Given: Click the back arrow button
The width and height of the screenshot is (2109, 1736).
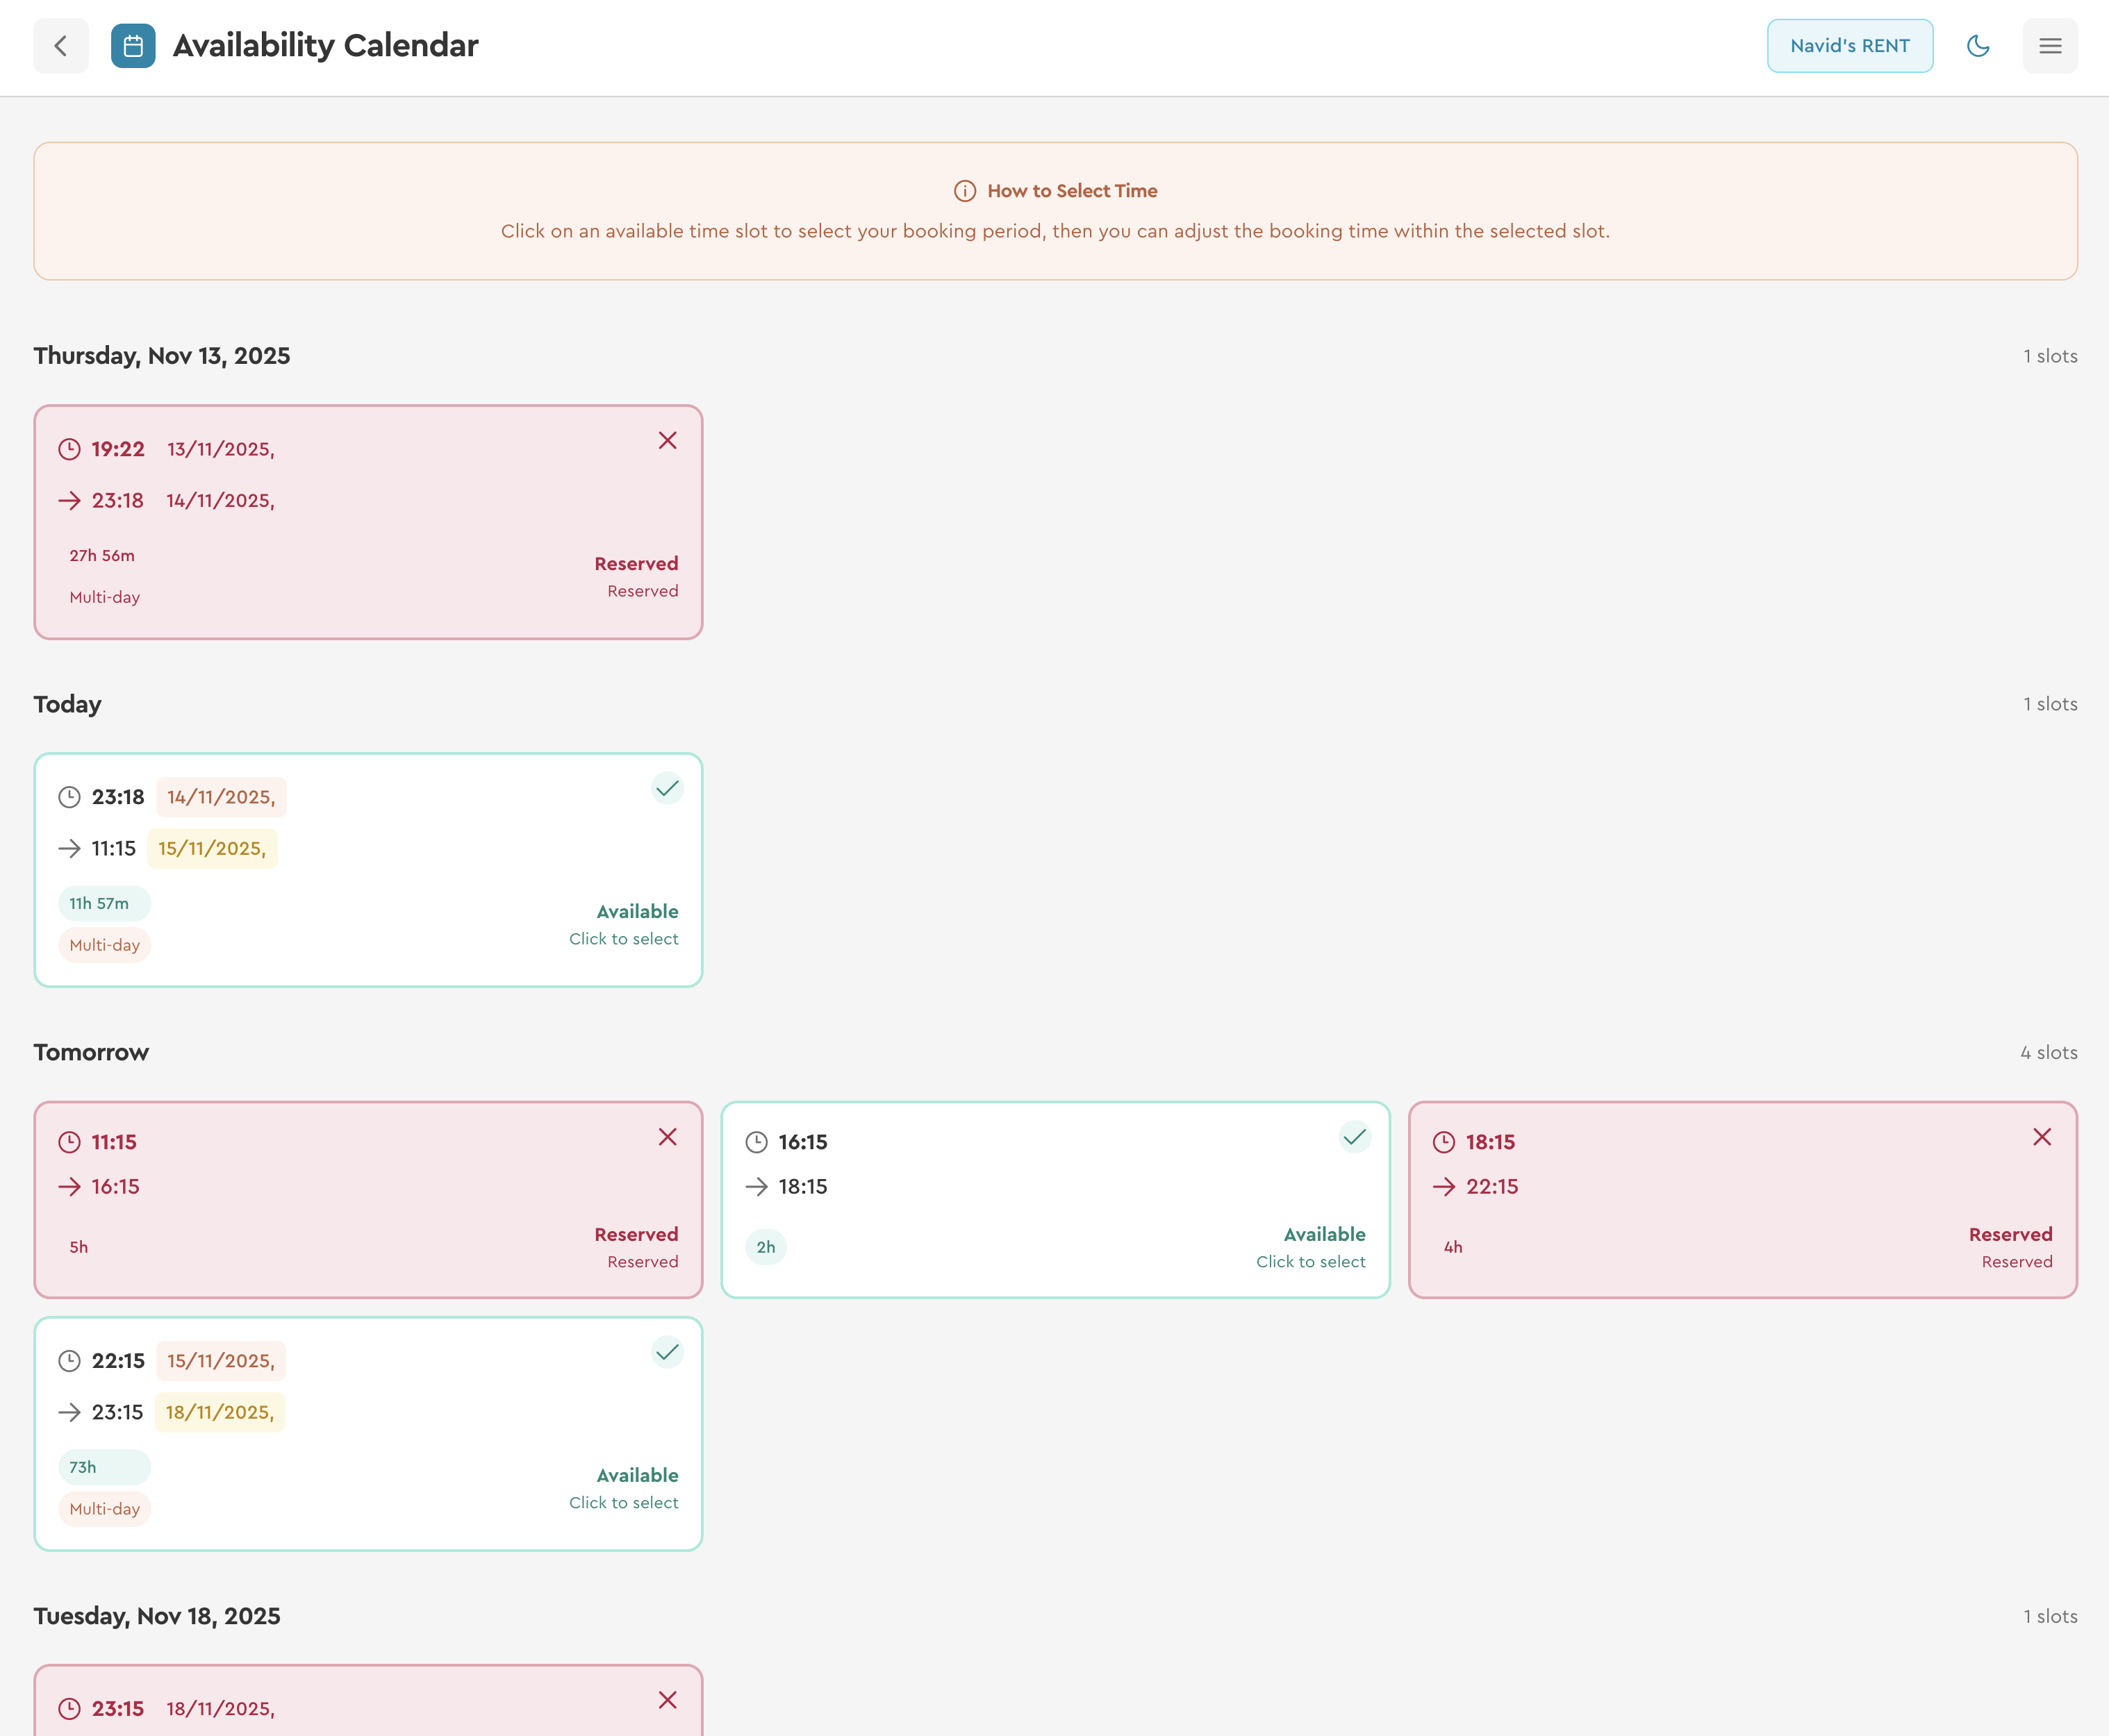Looking at the screenshot, I should [x=60, y=46].
